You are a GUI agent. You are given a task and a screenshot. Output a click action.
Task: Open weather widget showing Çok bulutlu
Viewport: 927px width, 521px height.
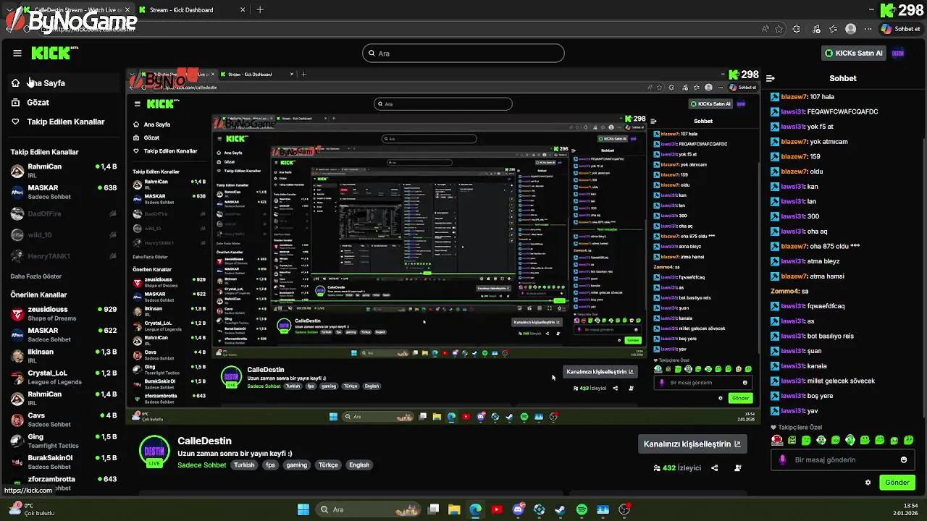pos(32,509)
